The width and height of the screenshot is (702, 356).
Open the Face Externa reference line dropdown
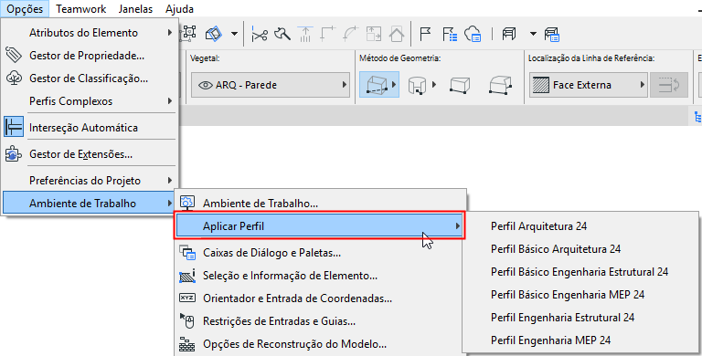point(589,85)
